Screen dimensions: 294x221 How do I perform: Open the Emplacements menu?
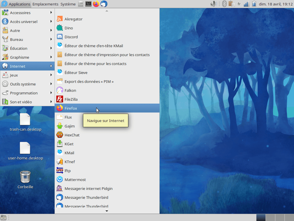coord(45,4)
